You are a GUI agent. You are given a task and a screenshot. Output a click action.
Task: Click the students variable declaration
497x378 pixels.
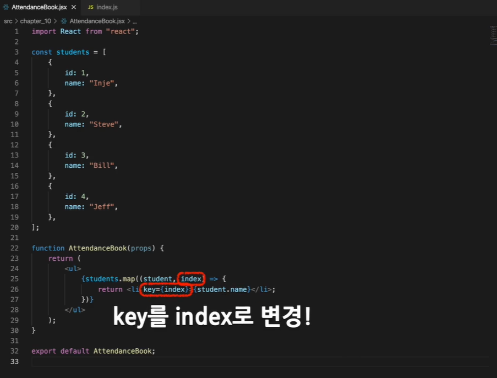[73, 52]
